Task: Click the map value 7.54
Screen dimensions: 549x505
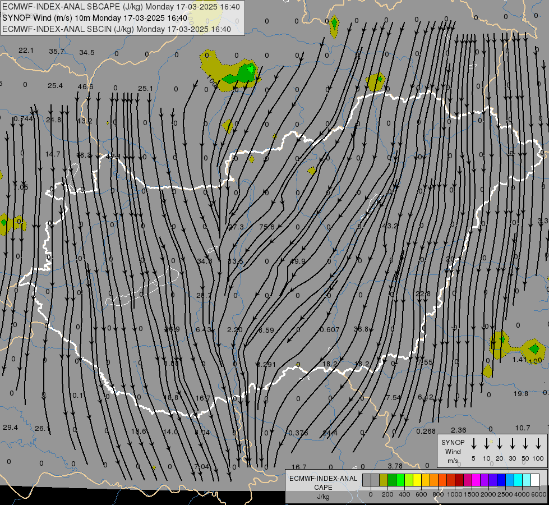Action: 394,397
